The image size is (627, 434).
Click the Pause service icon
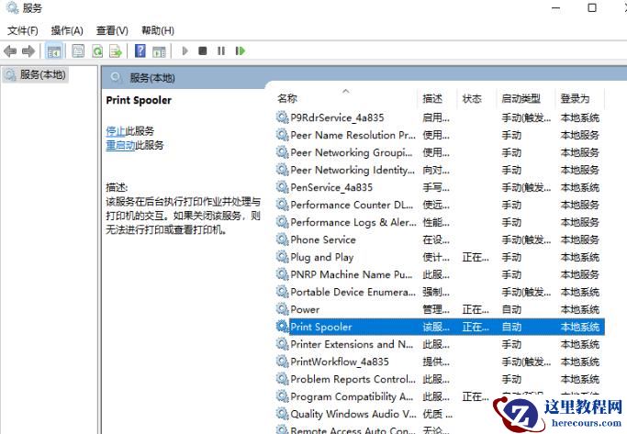[221, 50]
